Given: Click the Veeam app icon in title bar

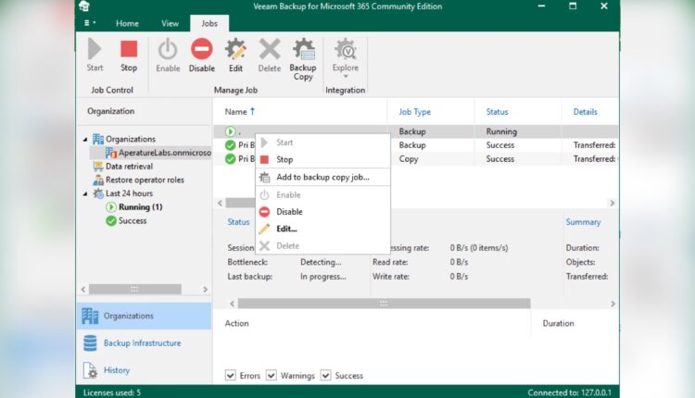Looking at the screenshot, I should 84,6.
